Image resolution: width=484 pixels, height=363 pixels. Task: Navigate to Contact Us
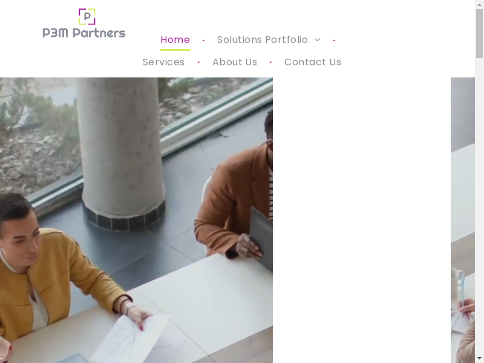click(313, 62)
